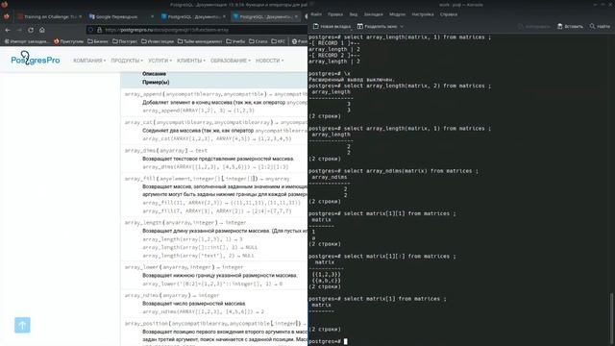Open dropdown arrow next to Разделить окно
The image size is (615, 346).
click(402, 26)
